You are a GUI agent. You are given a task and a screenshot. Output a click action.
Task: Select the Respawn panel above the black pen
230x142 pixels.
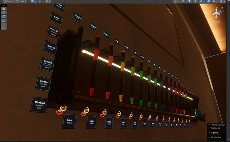[78, 17]
